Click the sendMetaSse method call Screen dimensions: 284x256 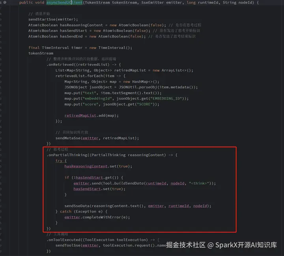tap(68, 138)
